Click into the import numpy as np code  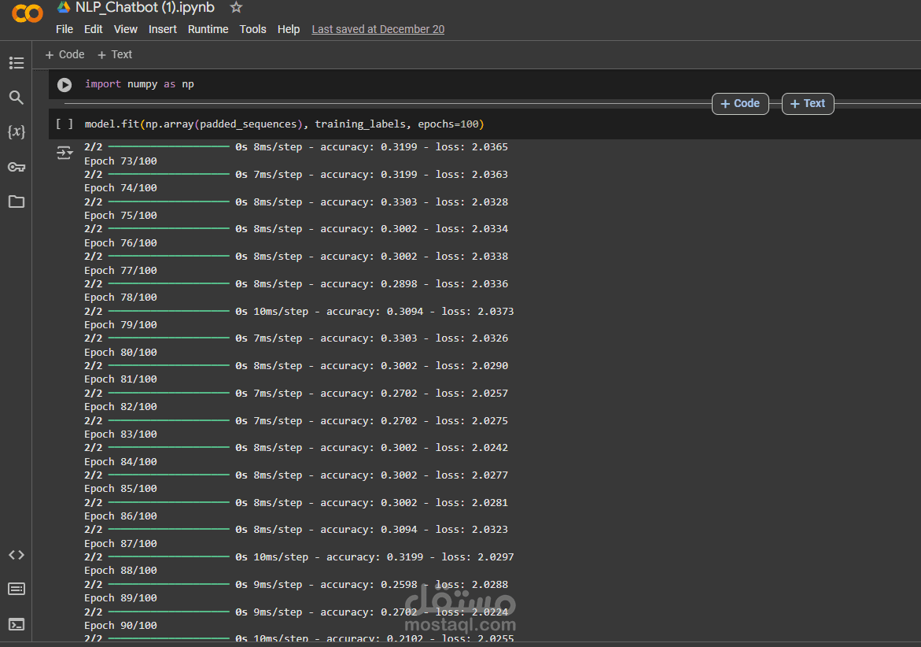[139, 84]
